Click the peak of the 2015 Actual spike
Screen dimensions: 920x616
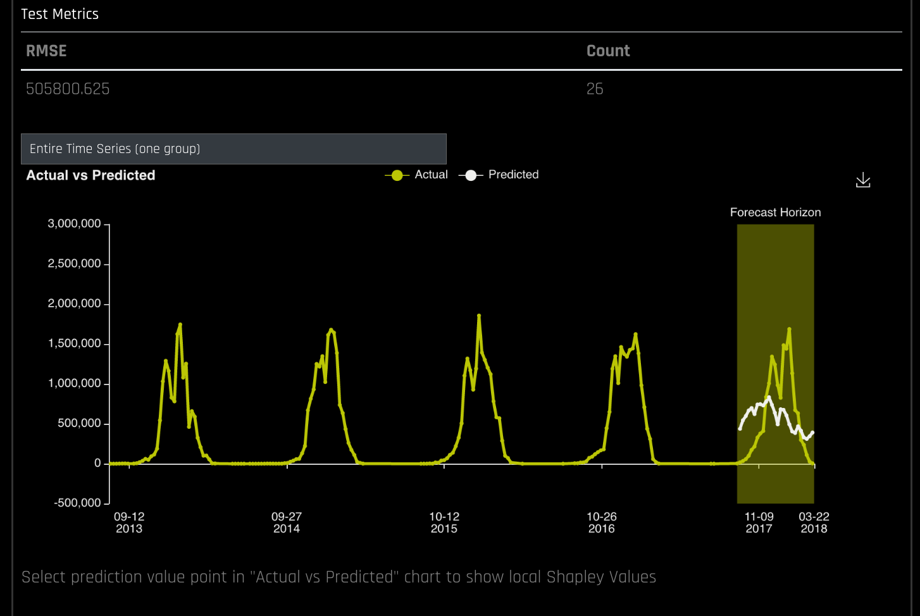[x=479, y=316]
